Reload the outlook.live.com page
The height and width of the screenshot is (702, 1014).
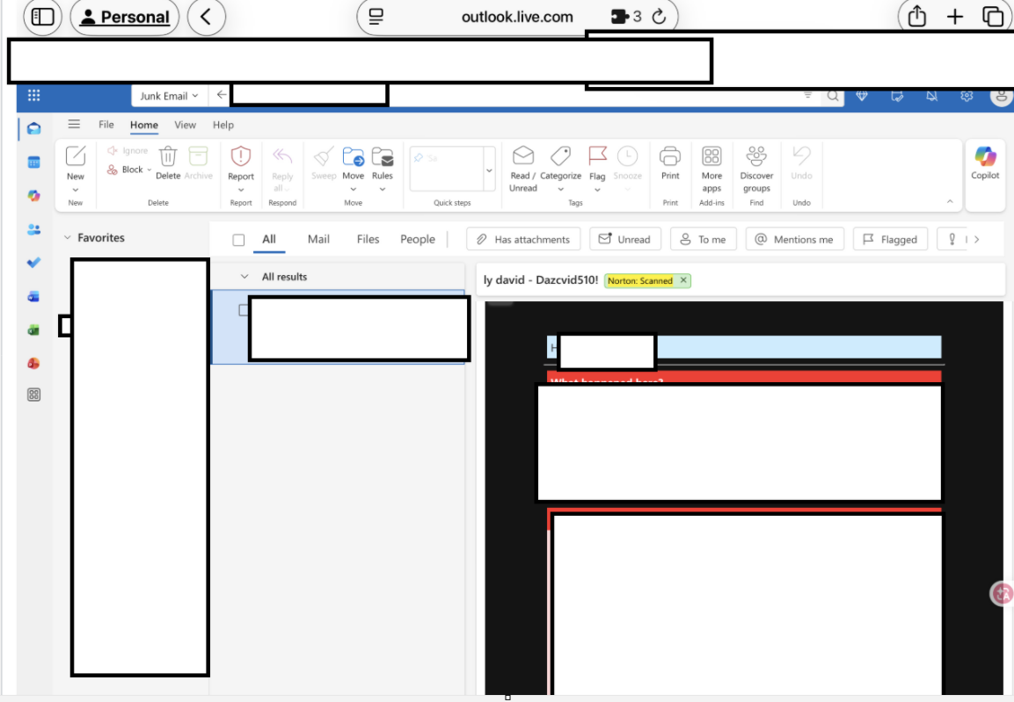tap(659, 17)
